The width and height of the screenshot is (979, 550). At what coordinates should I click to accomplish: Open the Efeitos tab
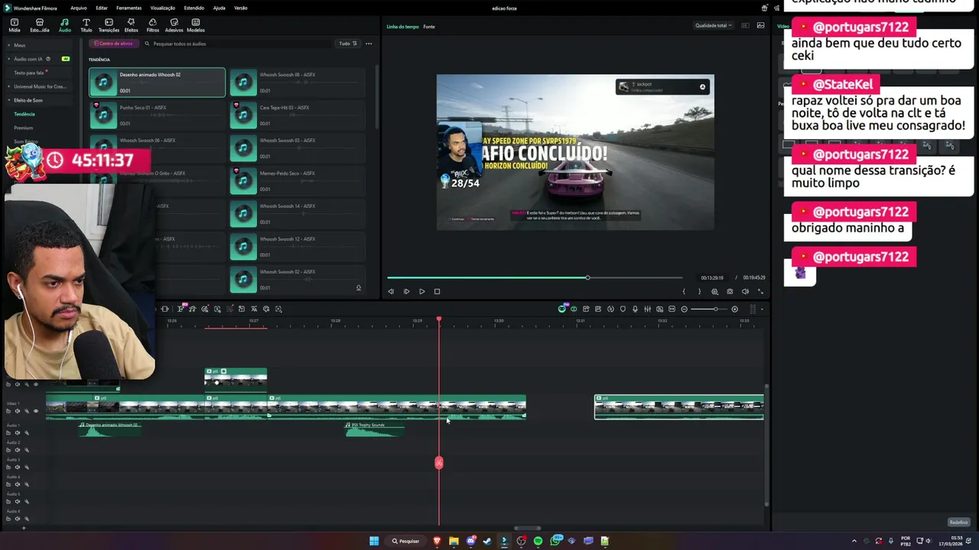[x=131, y=25]
